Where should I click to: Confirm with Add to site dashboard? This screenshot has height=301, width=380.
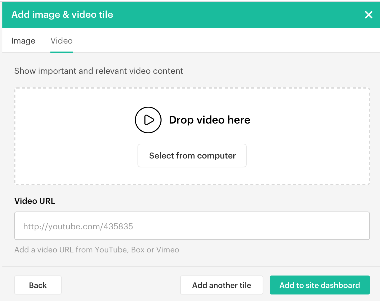pyautogui.click(x=320, y=285)
